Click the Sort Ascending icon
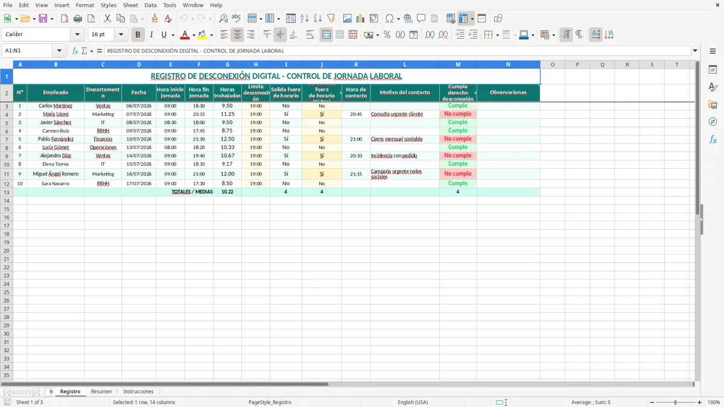724x407 pixels. tap(305, 19)
